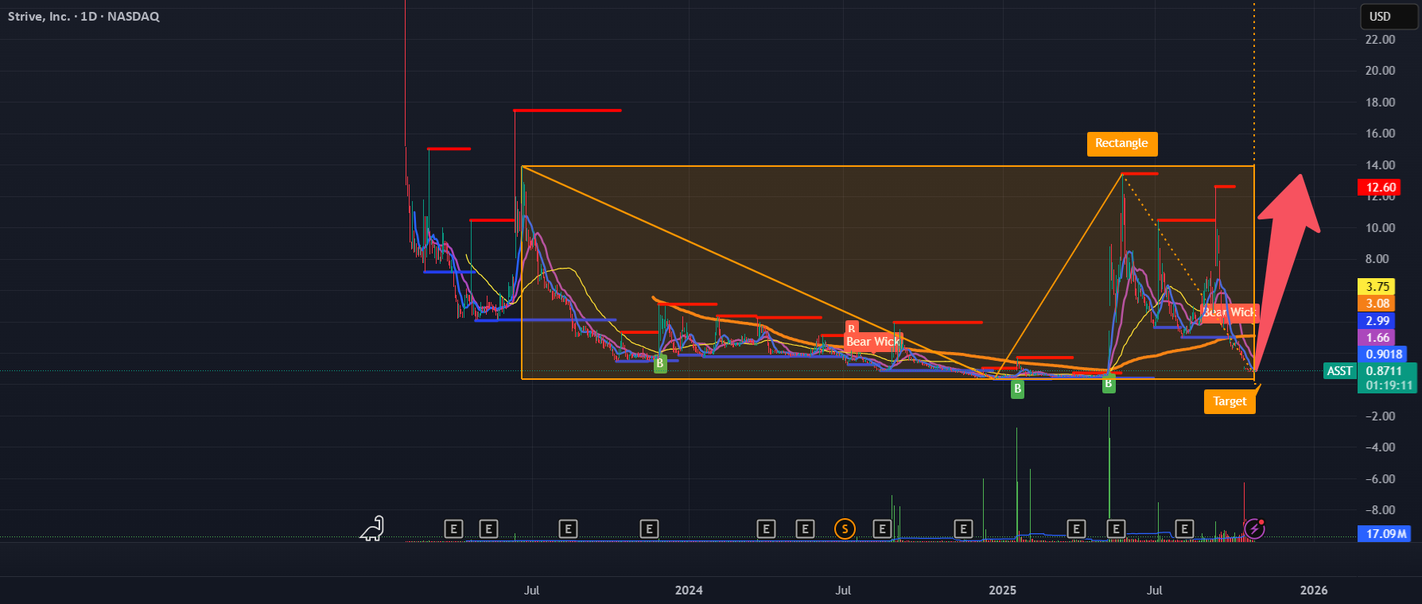Click the 2025 label on time axis
This screenshot has width=1422, height=604.
tap(1002, 590)
